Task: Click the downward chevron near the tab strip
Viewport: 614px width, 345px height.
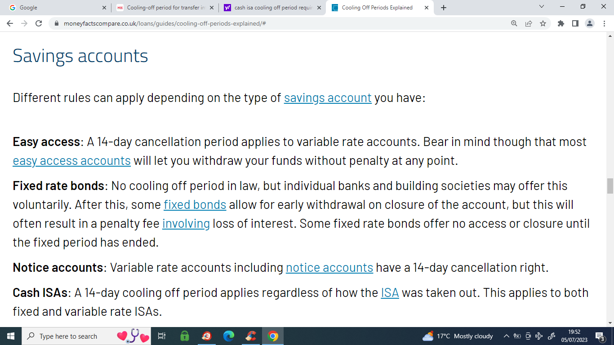Action: tap(541, 7)
